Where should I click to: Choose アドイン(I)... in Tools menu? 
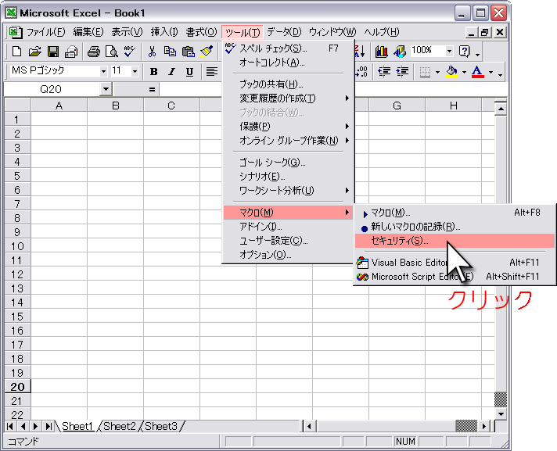[x=288, y=227]
